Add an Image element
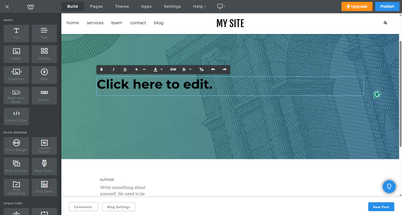 [x=16, y=54]
